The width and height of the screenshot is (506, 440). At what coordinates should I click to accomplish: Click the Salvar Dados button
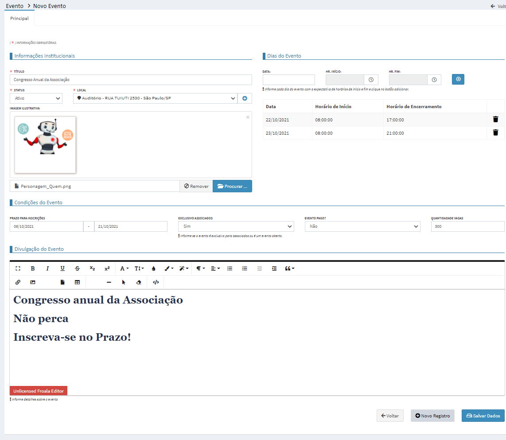pyautogui.click(x=483, y=416)
